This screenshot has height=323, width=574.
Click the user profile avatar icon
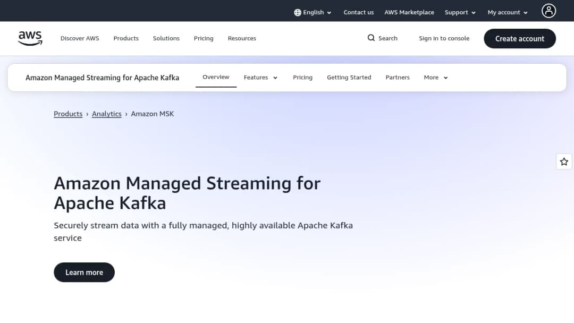548,11
